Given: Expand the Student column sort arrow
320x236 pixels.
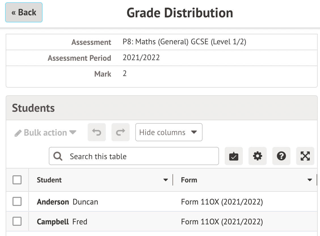Looking at the screenshot, I should pyautogui.click(x=166, y=180).
